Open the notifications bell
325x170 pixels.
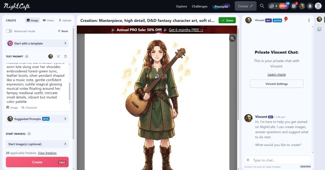[310, 6]
